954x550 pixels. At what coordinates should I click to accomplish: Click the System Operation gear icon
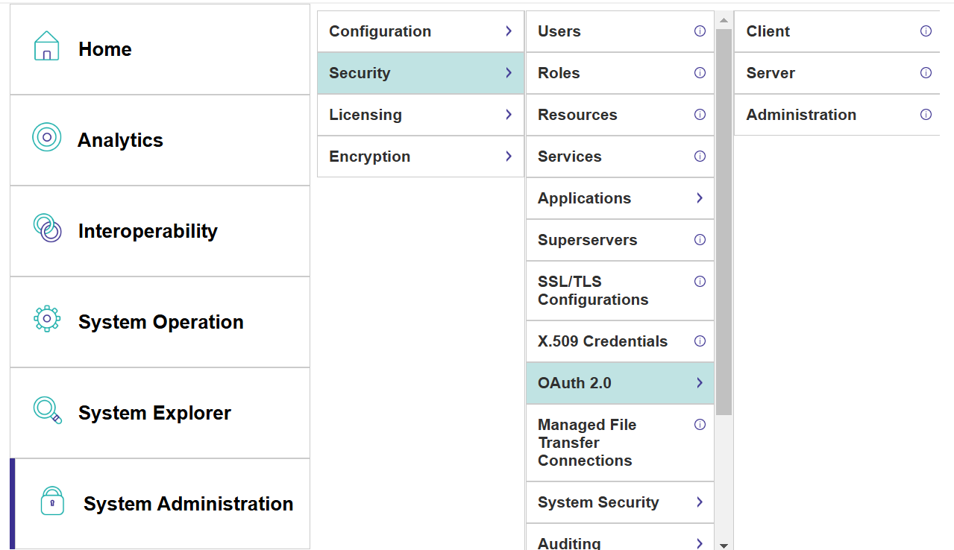(46, 319)
